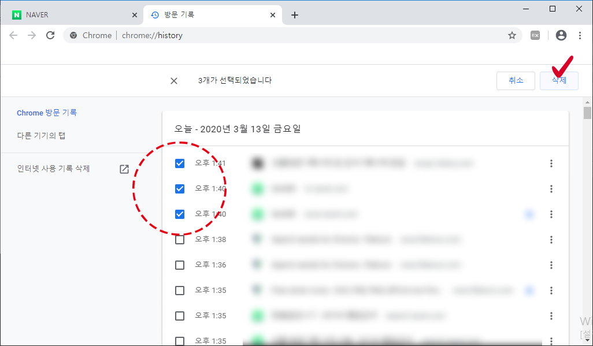Open the extension icon in the toolbar

click(535, 36)
